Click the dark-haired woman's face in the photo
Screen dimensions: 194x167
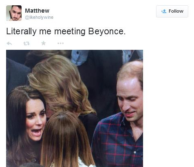pyautogui.click(x=35, y=120)
